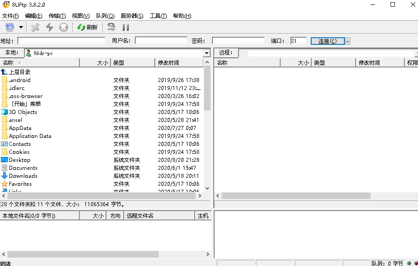Open the 视图(V) menu
Image resolution: width=418 pixels, height=266 pixels.
pos(81,16)
